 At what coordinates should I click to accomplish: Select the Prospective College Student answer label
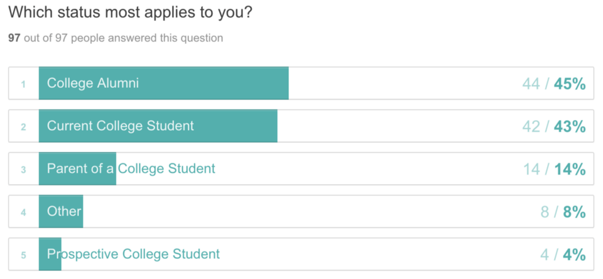pos(133,254)
